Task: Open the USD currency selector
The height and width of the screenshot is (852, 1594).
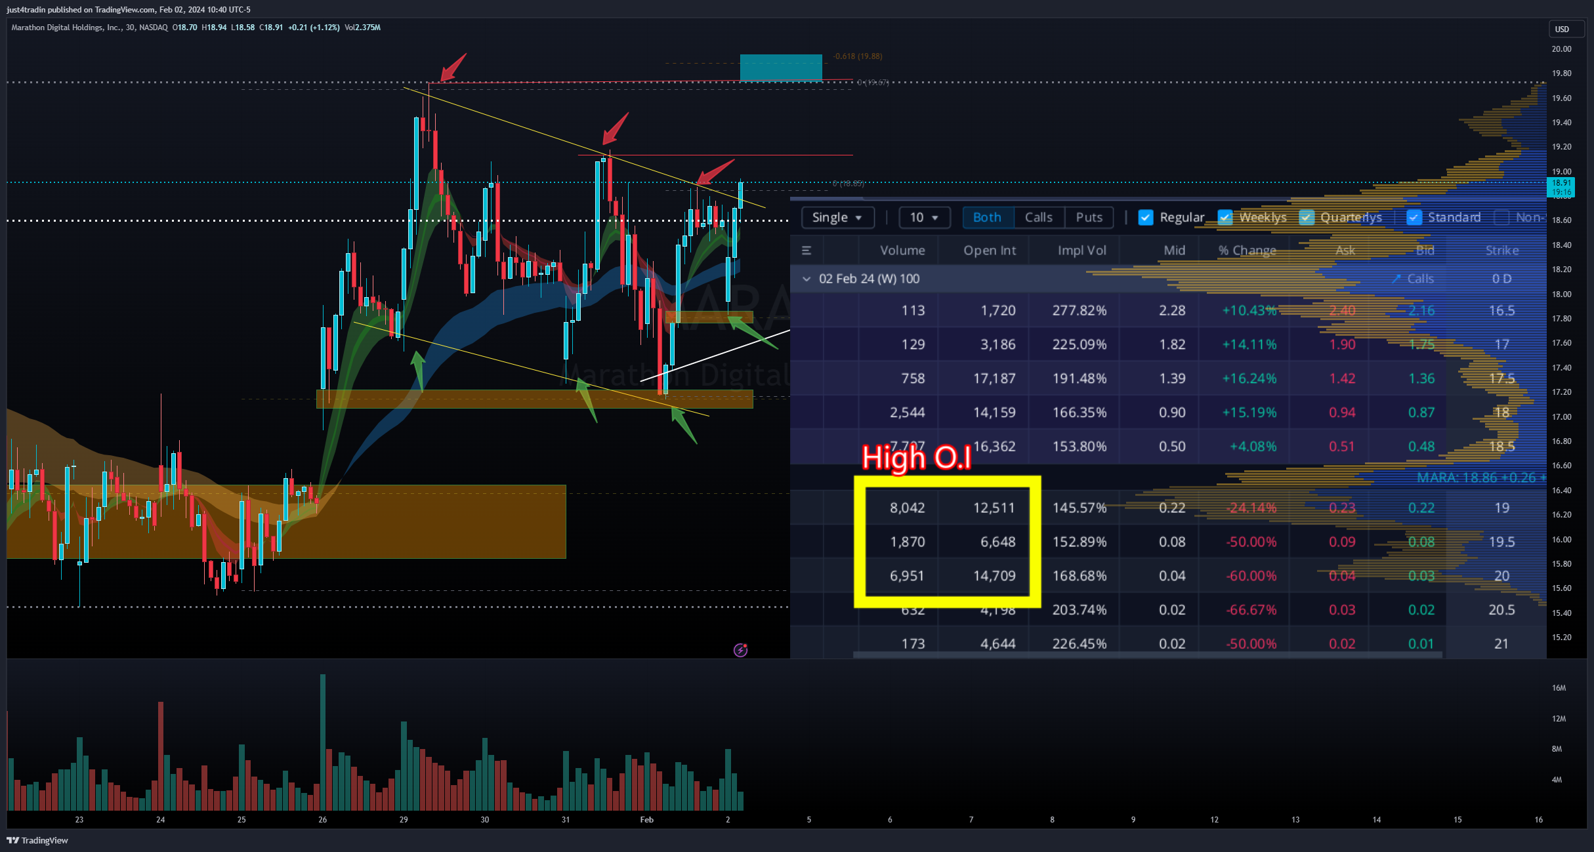Action: click(1566, 29)
